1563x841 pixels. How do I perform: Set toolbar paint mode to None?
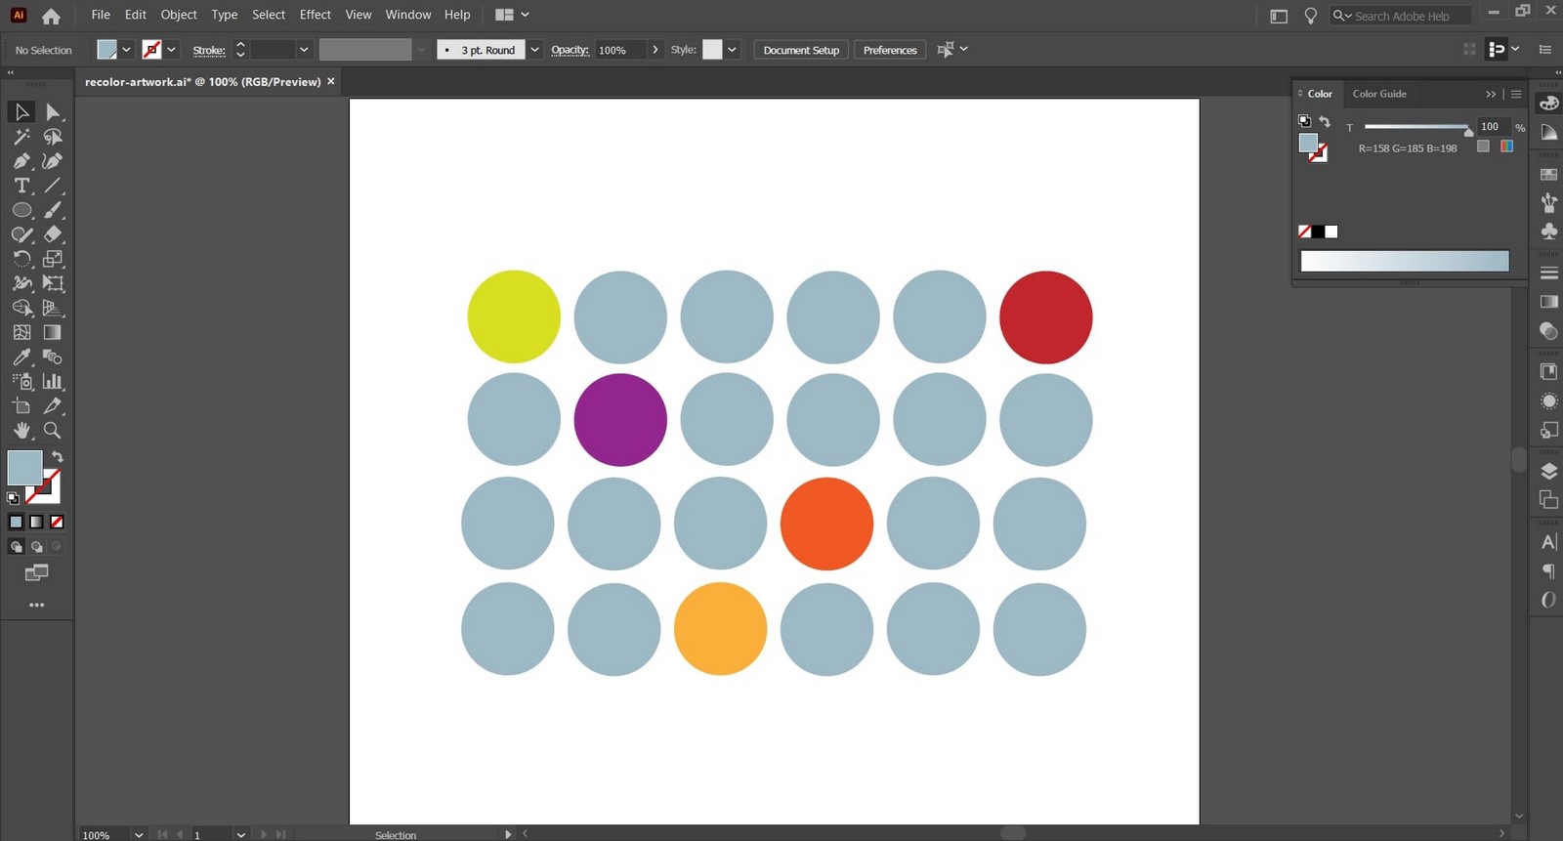pyautogui.click(x=57, y=522)
